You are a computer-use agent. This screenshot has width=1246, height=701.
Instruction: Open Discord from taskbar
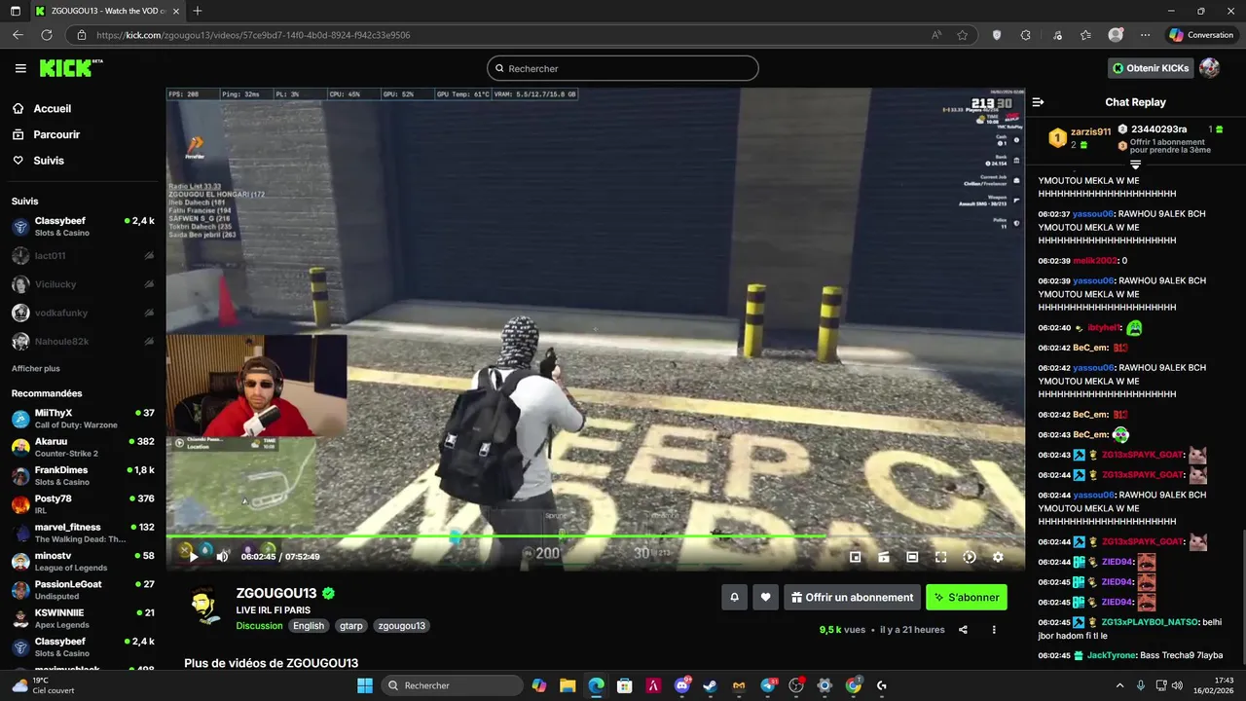pos(681,685)
